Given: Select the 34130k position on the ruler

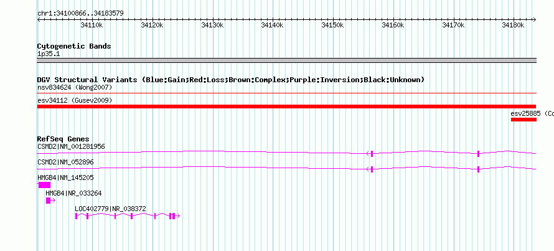Looking at the screenshot, I should tap(212, 25).
